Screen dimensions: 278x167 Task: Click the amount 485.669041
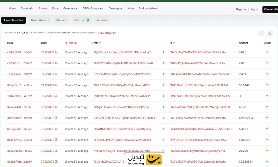click(x=247, y=118)
